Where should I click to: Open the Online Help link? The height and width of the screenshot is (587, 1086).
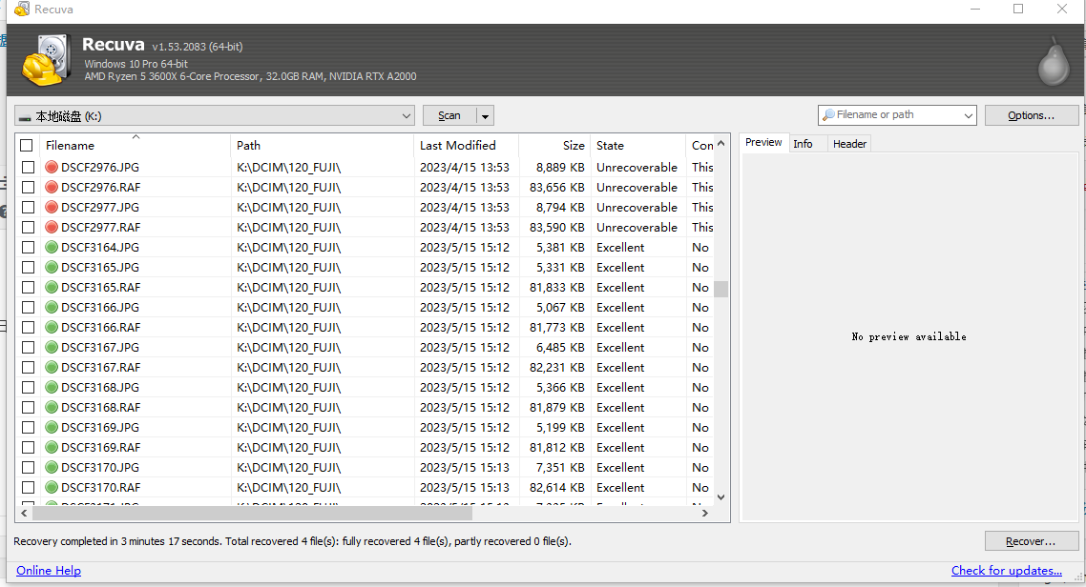pyautogui.click(x=49, y=571)
